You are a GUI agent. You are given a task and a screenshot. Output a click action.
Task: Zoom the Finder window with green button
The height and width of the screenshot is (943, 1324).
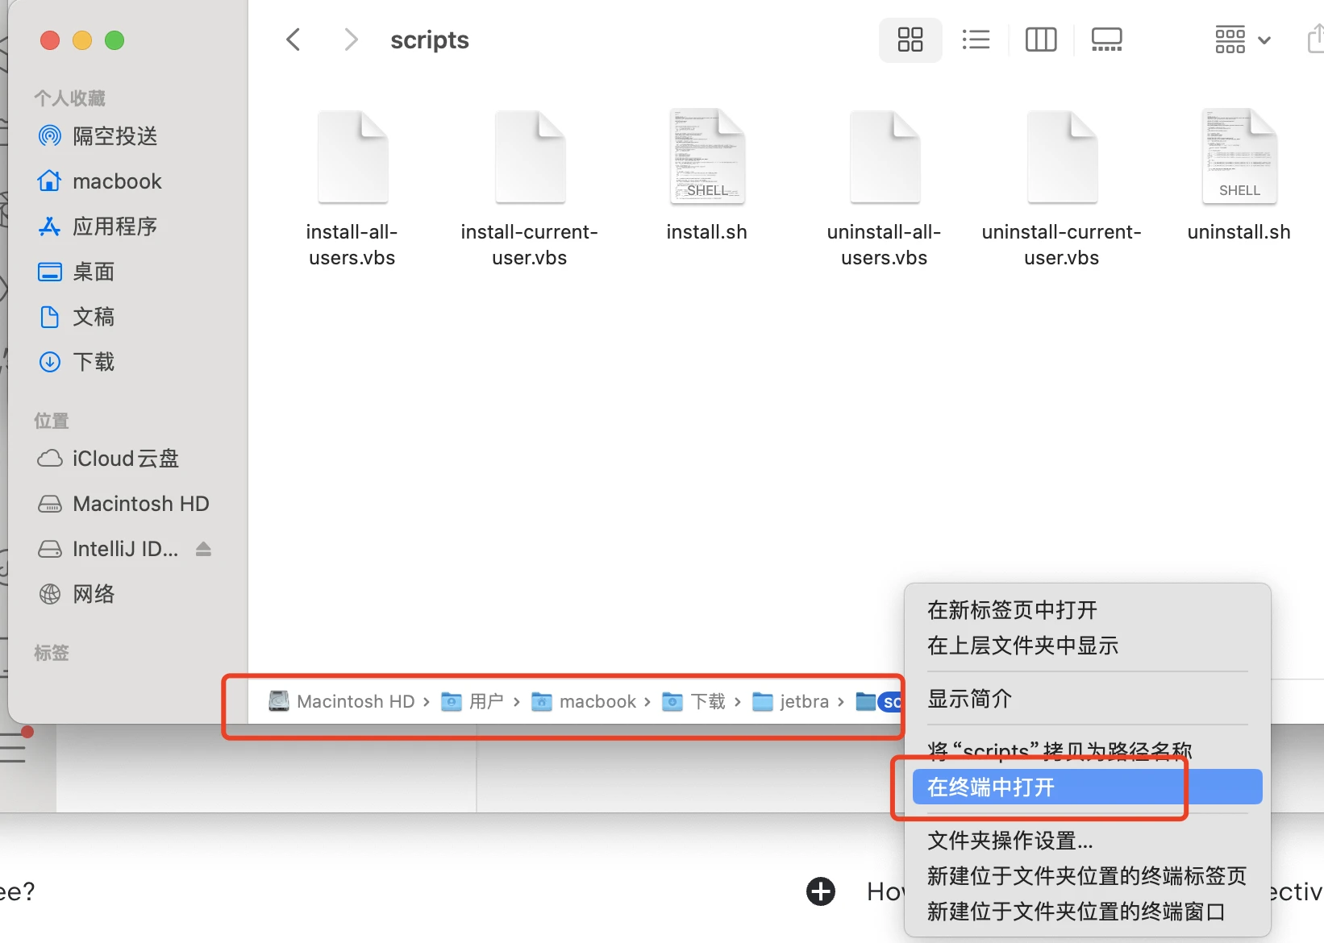[x=114, y=40]
